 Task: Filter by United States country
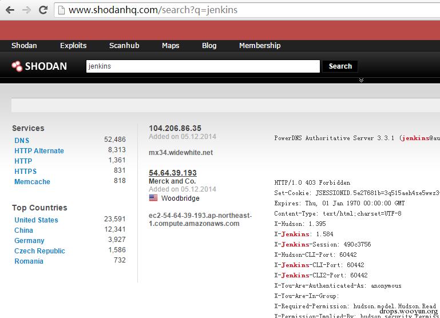click(x=36, y=220)
